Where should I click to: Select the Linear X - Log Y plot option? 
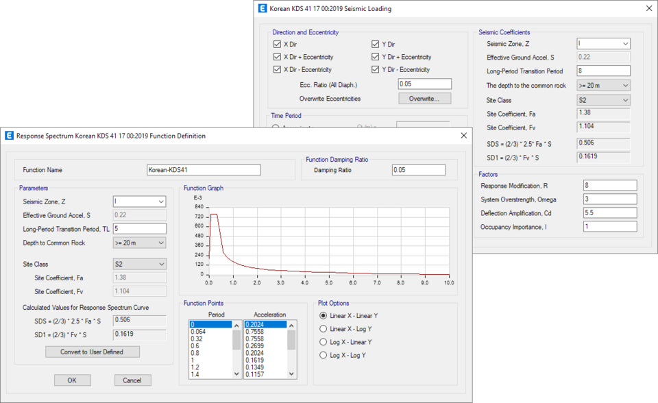coord(321,329)
